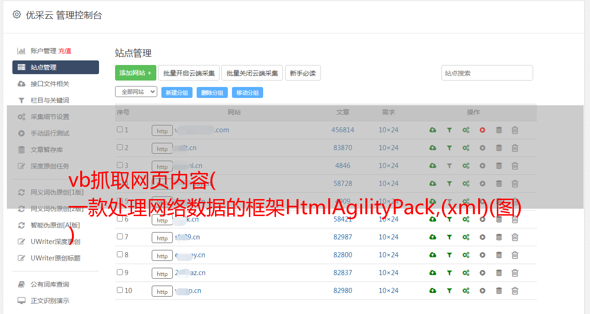
Task: Check the checkbox for site 1
Action: [120, 130]
